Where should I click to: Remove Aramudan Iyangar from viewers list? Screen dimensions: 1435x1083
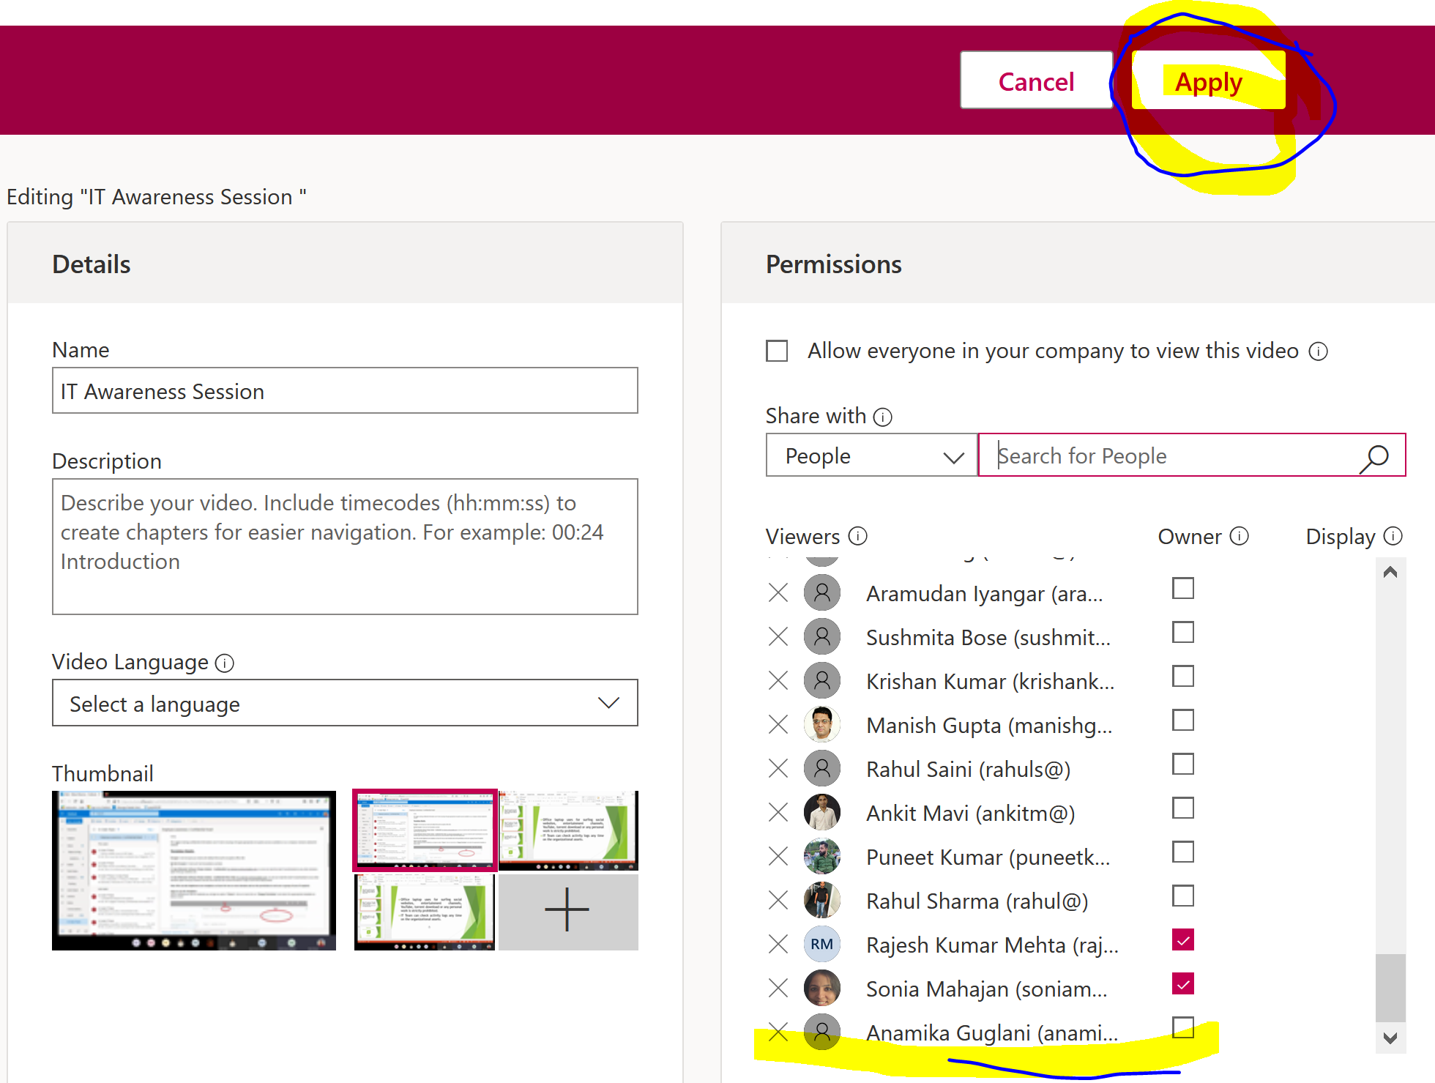(x=778, y=592)
